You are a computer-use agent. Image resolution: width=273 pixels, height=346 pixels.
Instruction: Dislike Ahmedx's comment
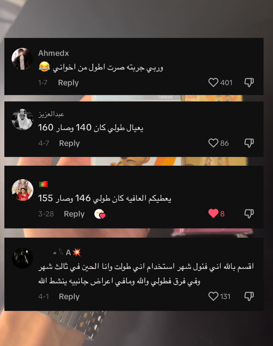(x=249, y=83)
